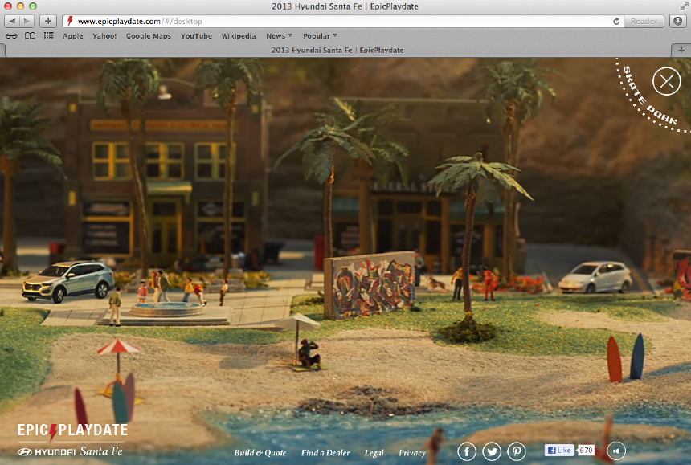Open the Downloads button in the toolbar
691x465 pixels.
[x=678, y=21]
